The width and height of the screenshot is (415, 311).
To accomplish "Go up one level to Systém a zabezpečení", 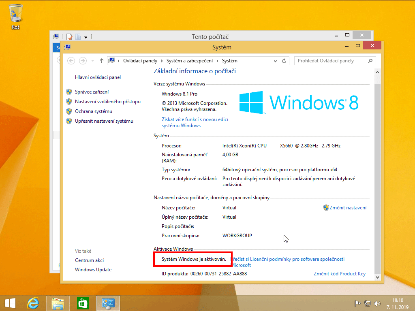I will click(x=101, y=61).
